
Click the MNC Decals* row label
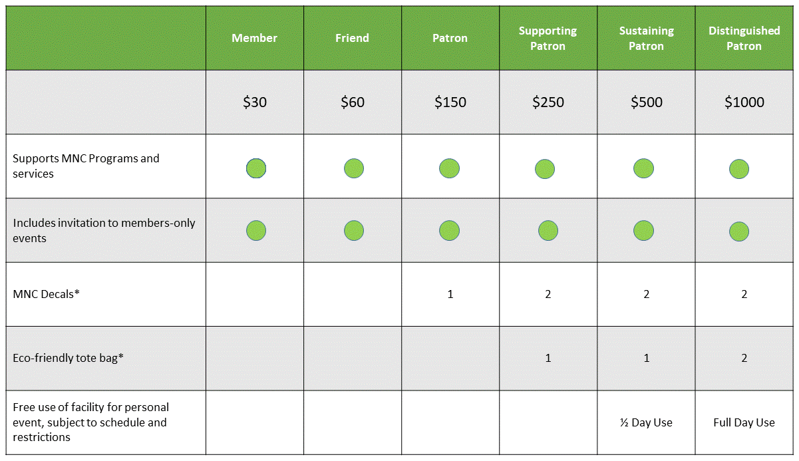click(47, 293)
